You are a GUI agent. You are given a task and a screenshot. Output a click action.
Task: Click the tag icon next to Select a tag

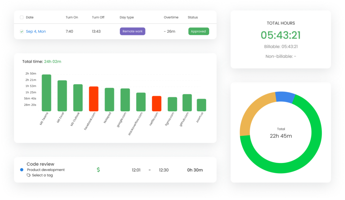click(28, 174)
